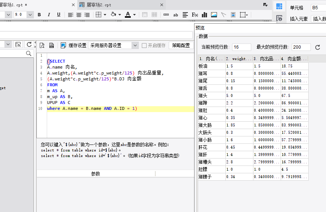This screenshot has width=326, height=212.
Task: Insert chart bar icon
Action: tap(204, 15)
